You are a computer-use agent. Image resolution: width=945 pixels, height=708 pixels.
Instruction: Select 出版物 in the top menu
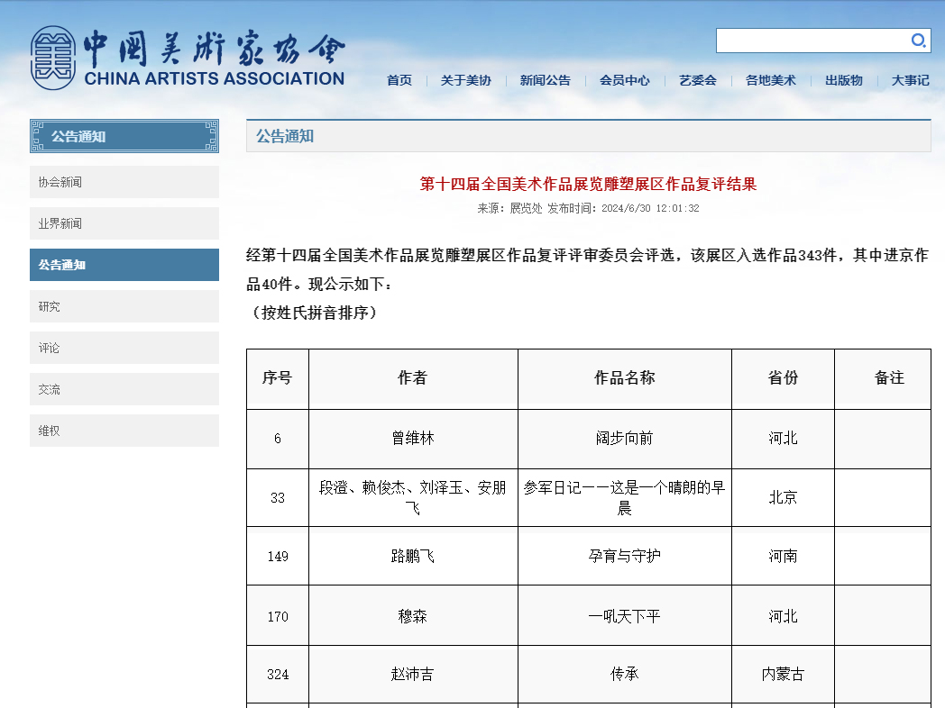click(844, 80)
